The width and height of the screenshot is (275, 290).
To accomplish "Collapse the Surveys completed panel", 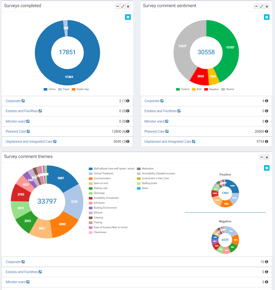I will coord(117,6).
